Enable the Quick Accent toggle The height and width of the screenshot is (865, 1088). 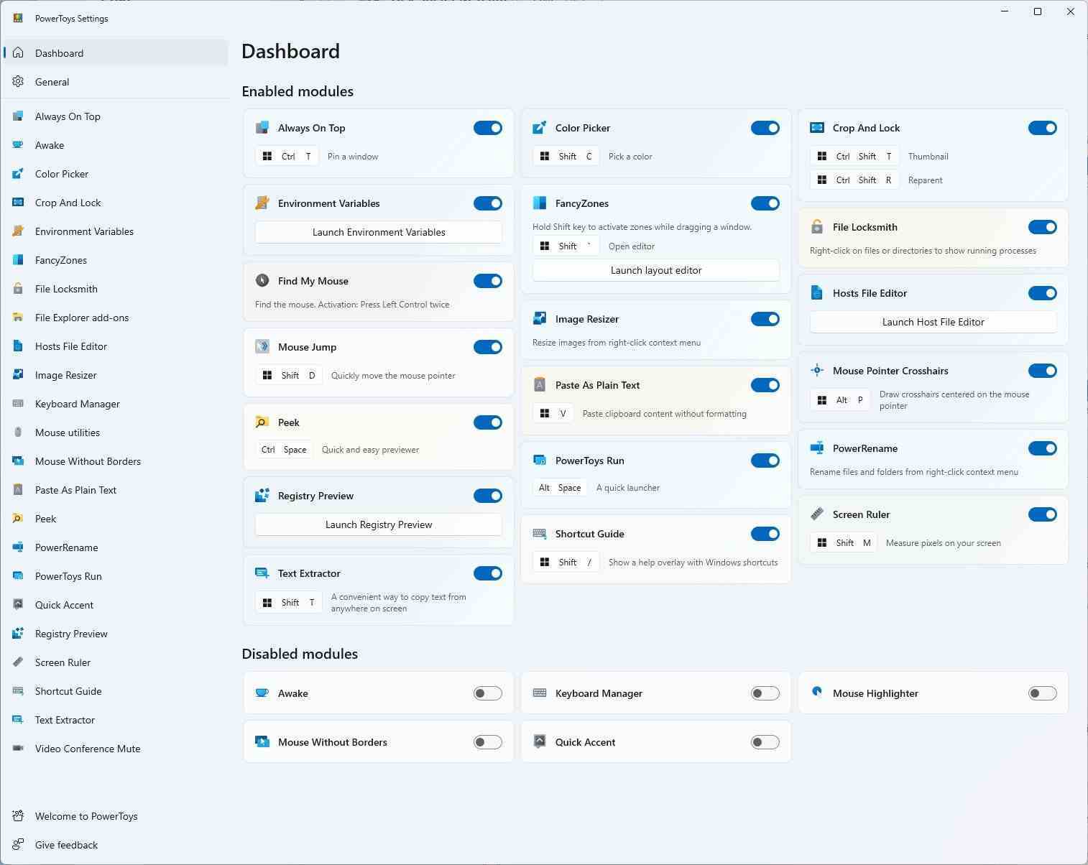765,742
